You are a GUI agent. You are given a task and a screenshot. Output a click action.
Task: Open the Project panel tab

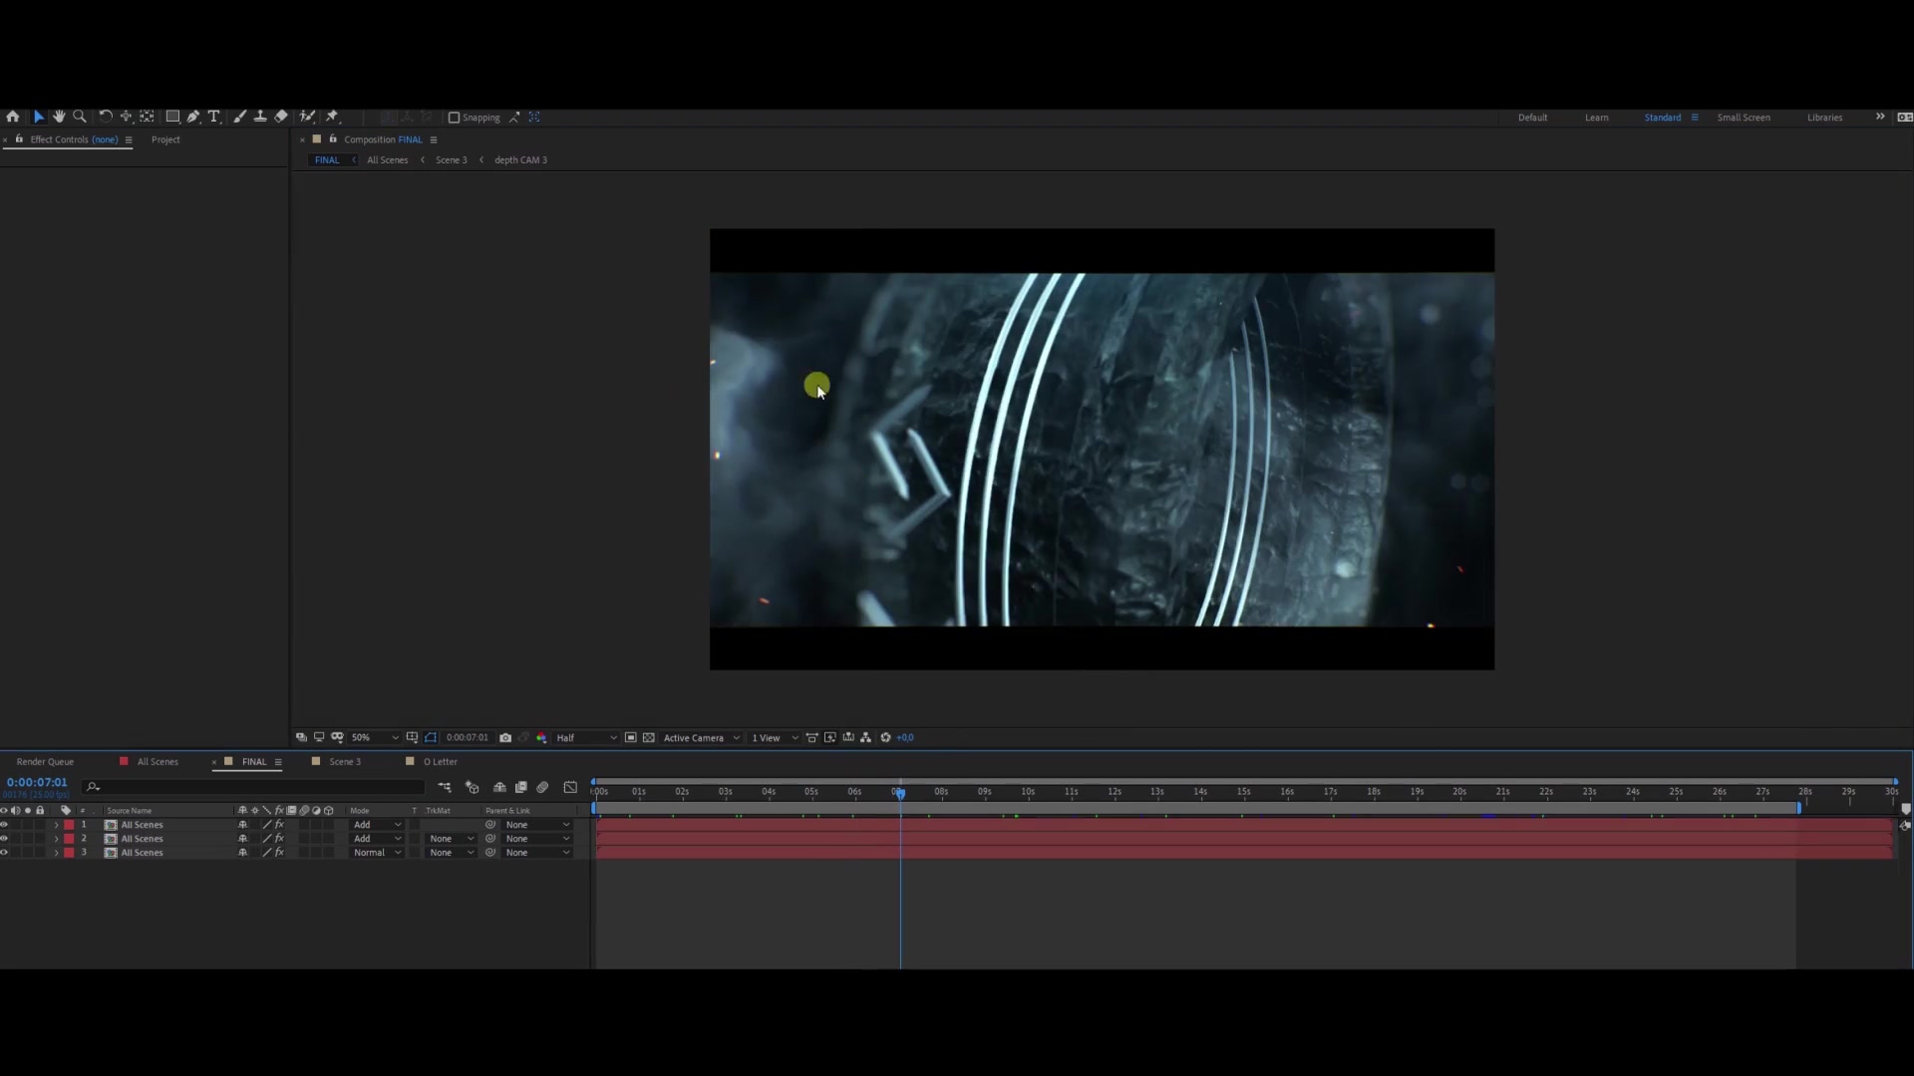[x=165, y=139]
